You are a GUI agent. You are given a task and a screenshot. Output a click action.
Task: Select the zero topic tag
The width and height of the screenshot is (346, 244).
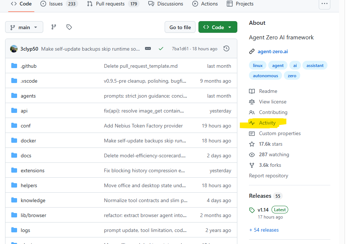(x=292, y=76)
